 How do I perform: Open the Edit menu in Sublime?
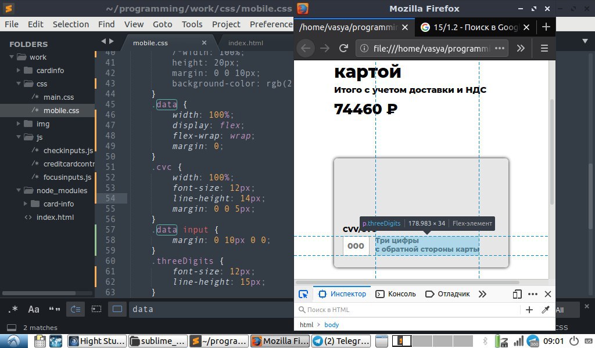click(x=35, y=24)
